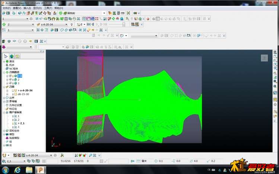Open the 帮助(H) menu
Screen dimensions: 279x174
pos(59,8)
